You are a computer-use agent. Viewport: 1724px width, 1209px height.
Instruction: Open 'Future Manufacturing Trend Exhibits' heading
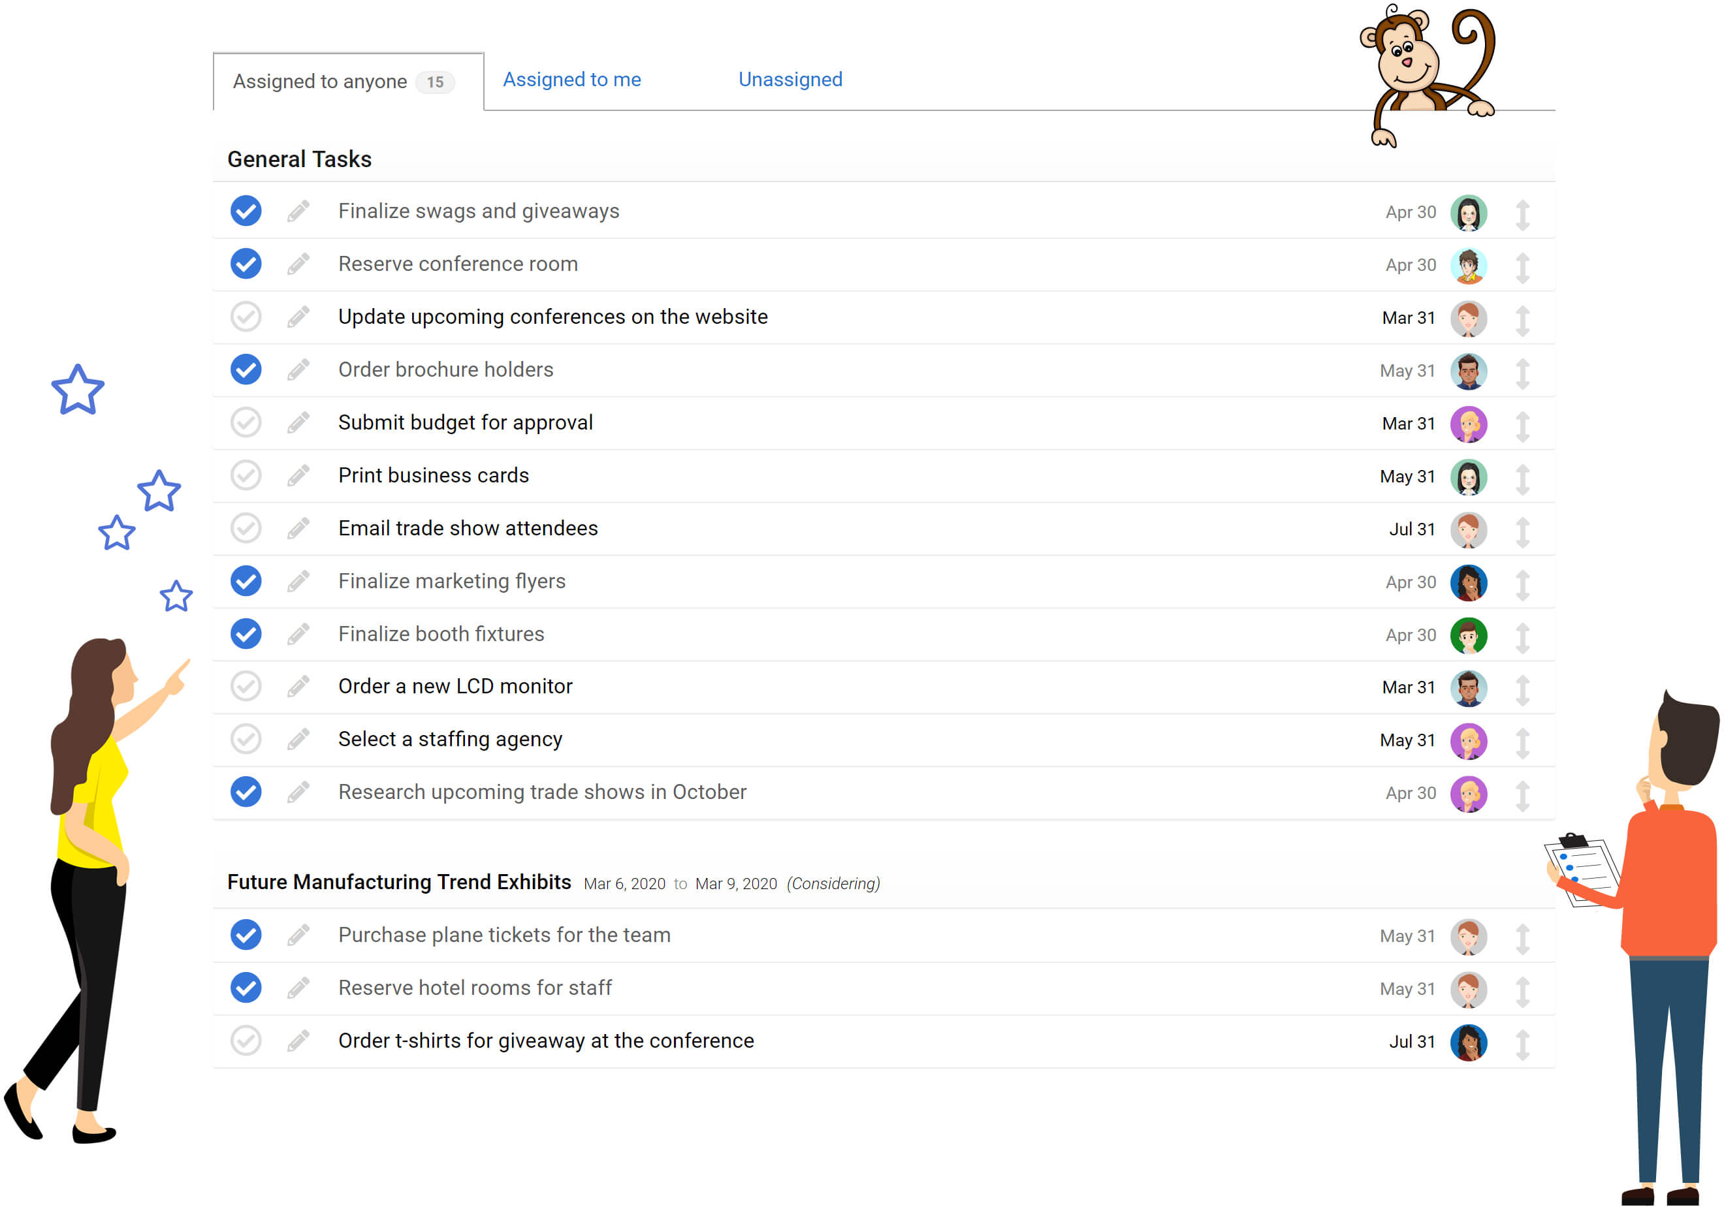point(399,882)
